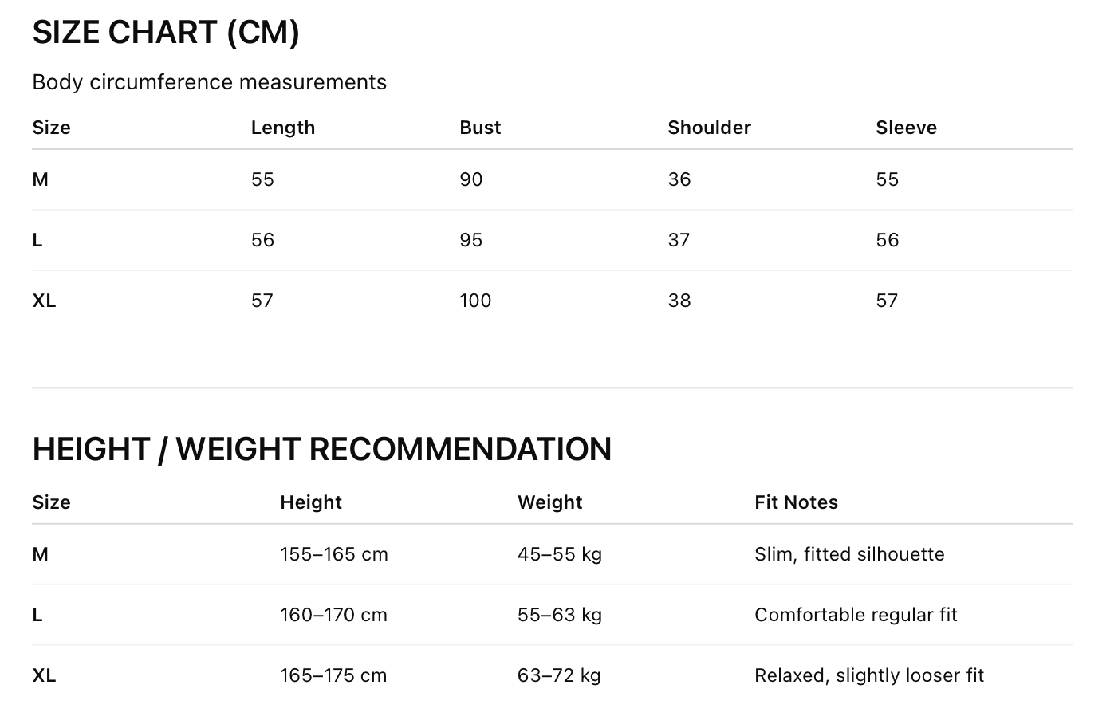Click the Shoulder column header

click(709, 128)
